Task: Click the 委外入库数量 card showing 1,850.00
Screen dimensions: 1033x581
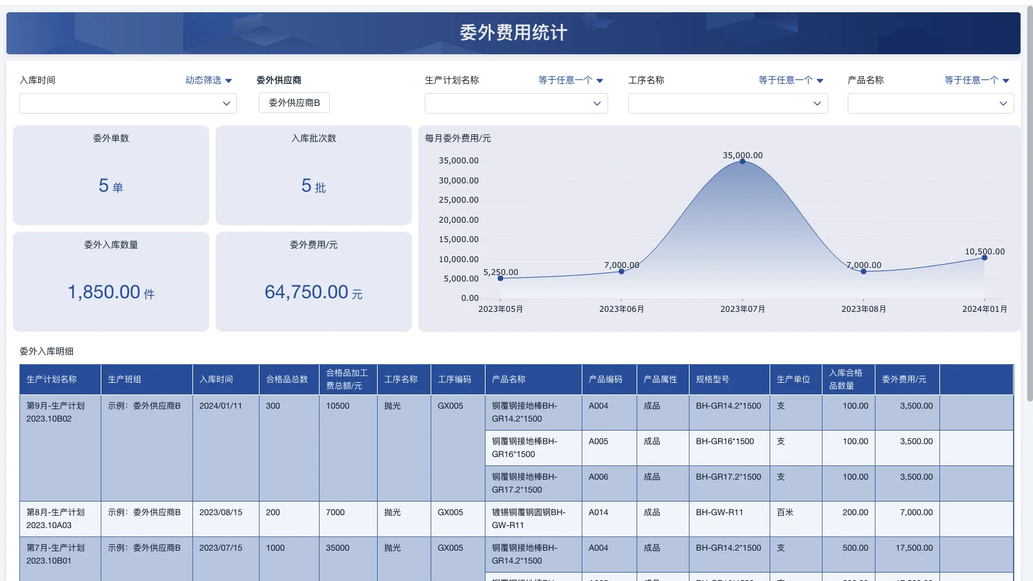Action: click(110, 281)
